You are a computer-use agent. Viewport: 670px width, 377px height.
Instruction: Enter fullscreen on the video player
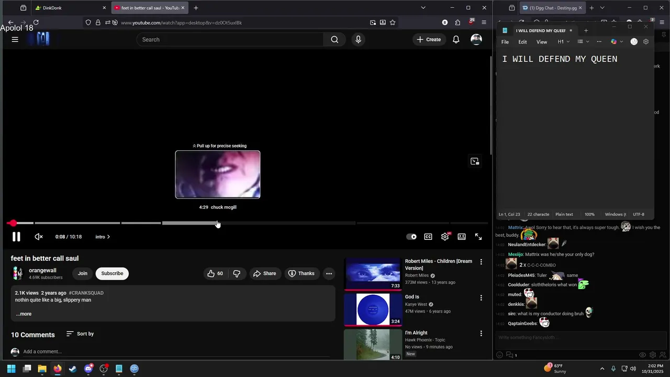click(x=478, y=237)
